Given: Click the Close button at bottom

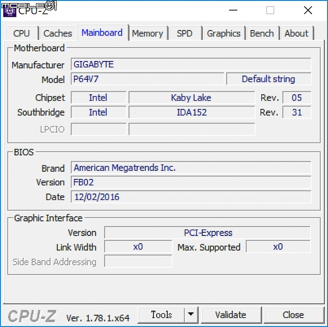Looking at the screenshot, I should [x=293, y=315].
